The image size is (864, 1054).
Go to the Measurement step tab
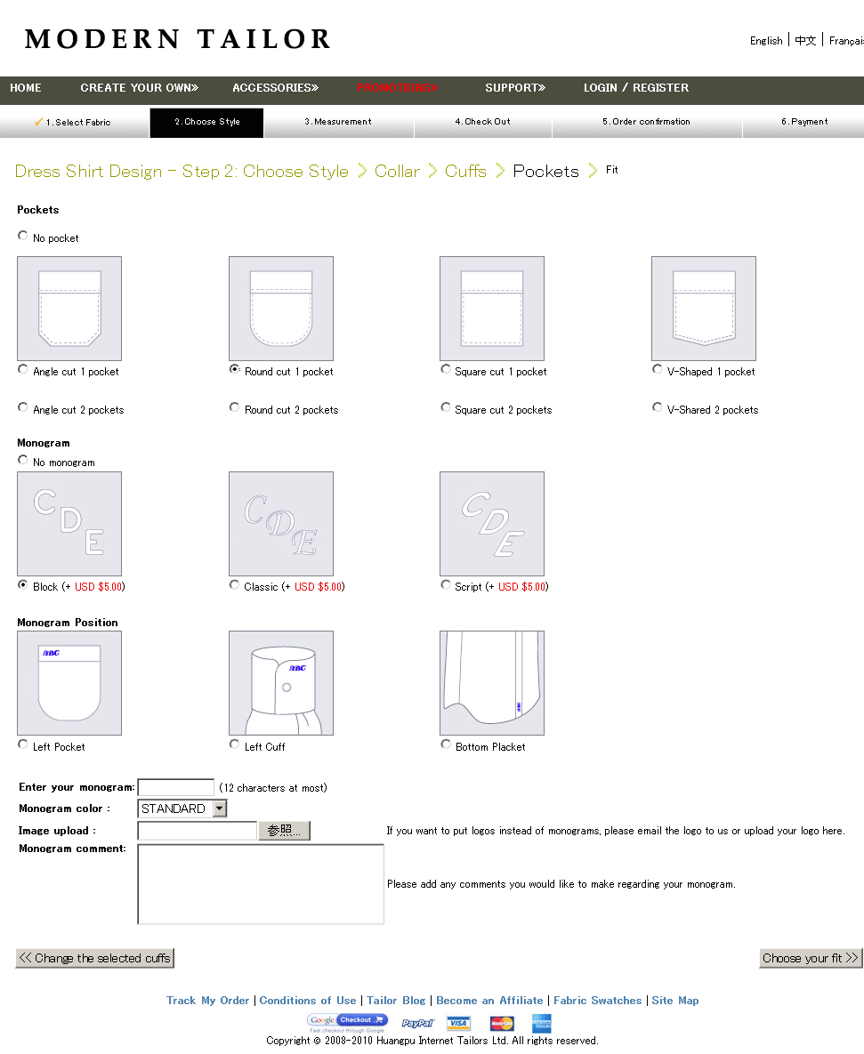coord(338,122)
